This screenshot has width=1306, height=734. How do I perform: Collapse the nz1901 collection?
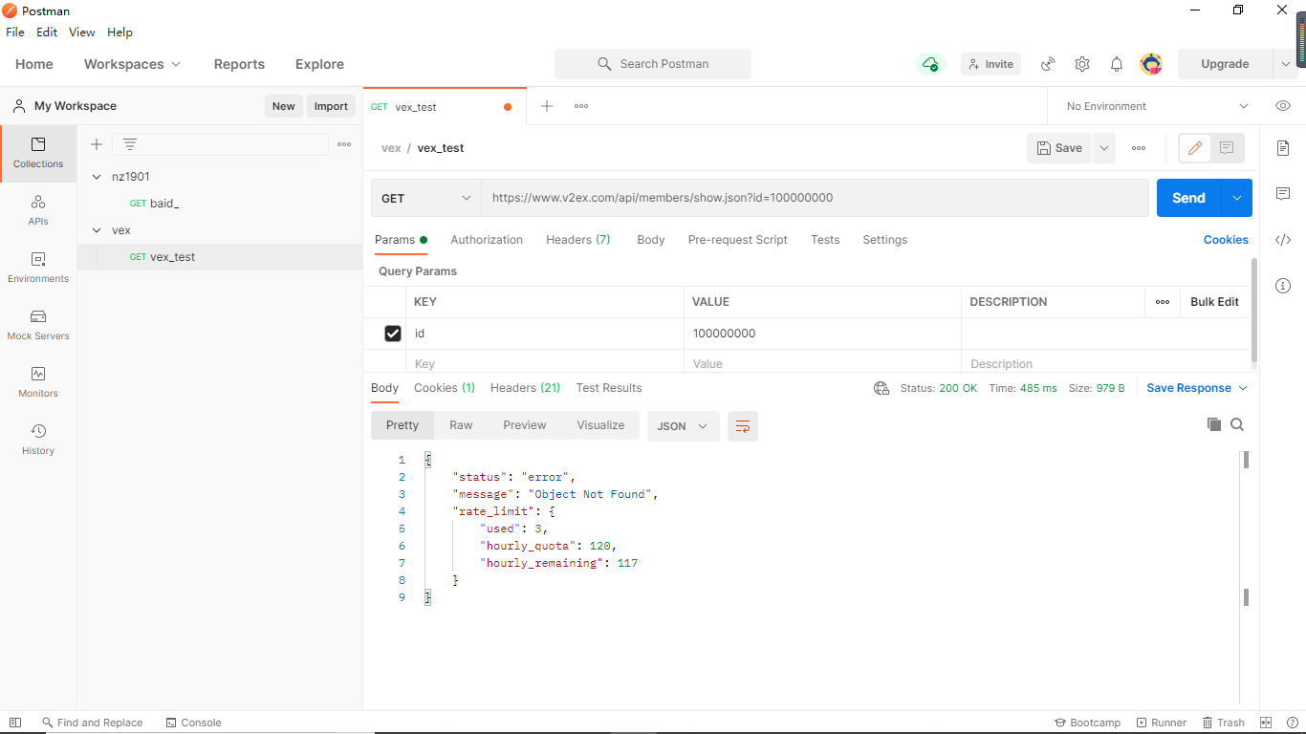tap(97, 177)
